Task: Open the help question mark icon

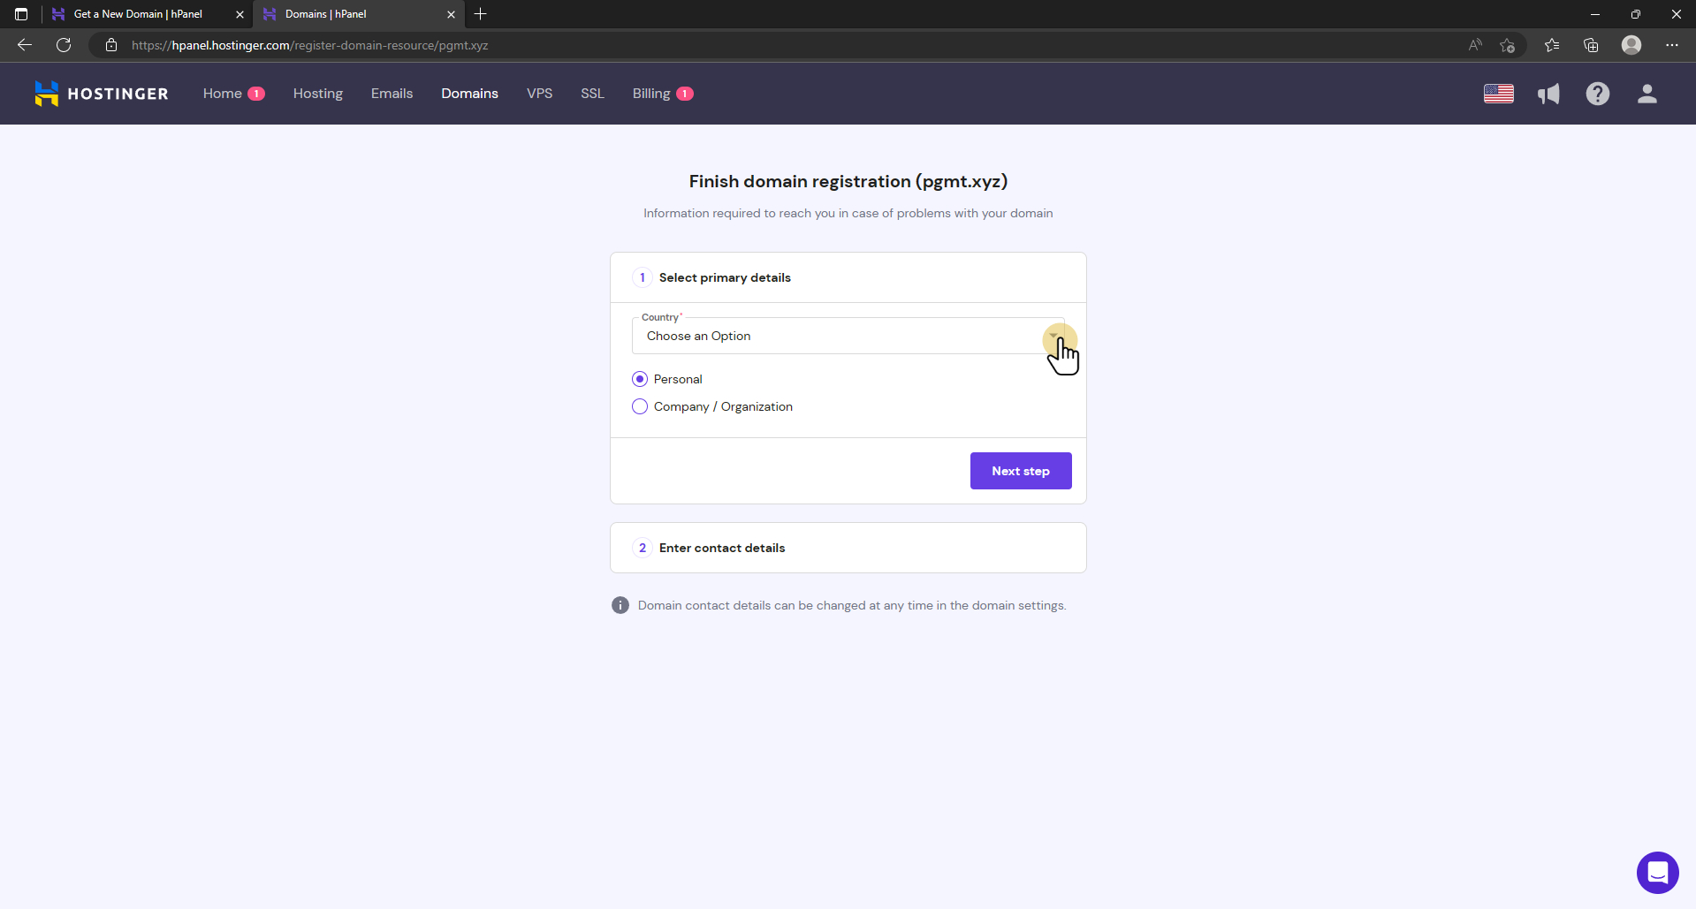Action: pos(1597,94)
